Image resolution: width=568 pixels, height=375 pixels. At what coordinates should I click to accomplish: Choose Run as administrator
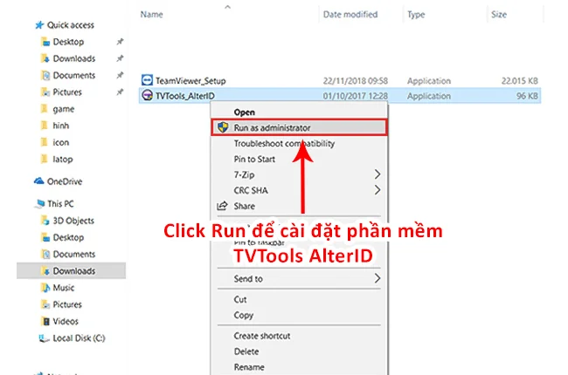[299, 127]
